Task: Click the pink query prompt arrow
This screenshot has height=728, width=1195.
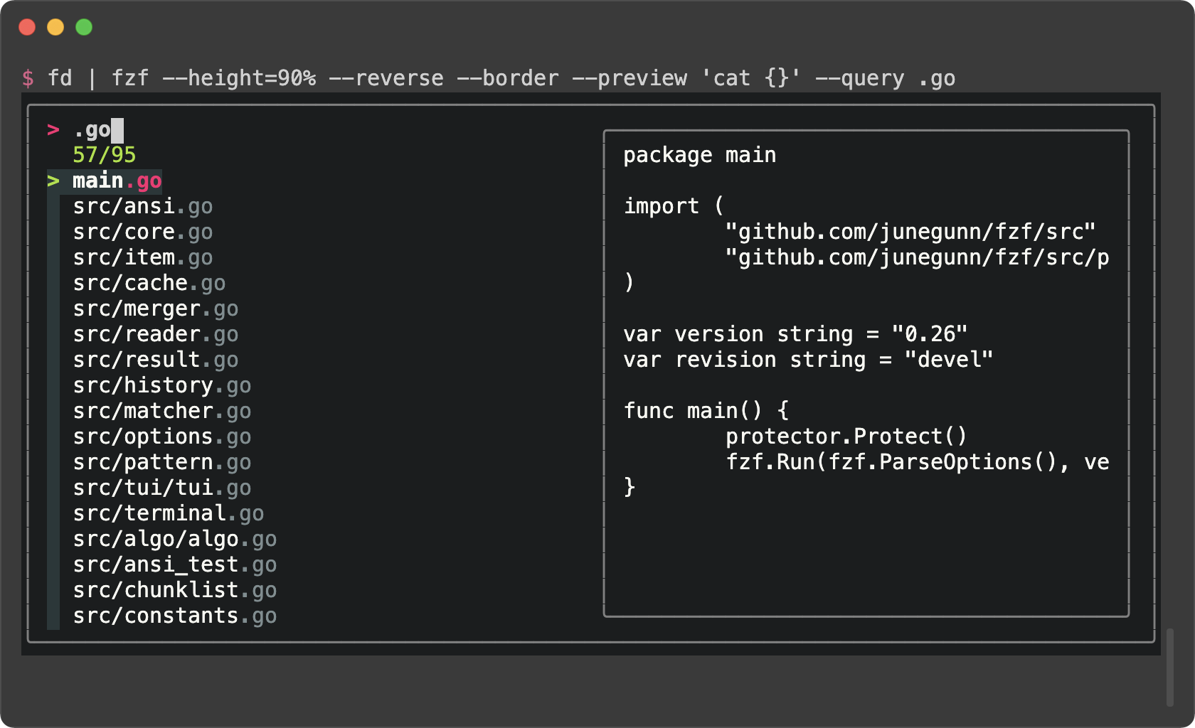Action: 53,130
